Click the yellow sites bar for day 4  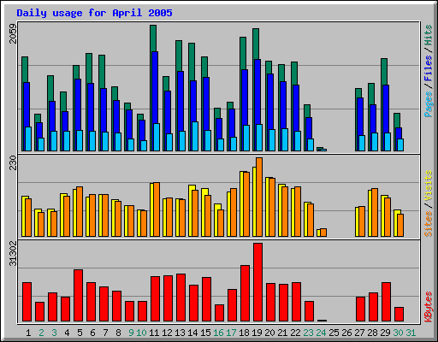pyautogui.click(x=62, y=215)
